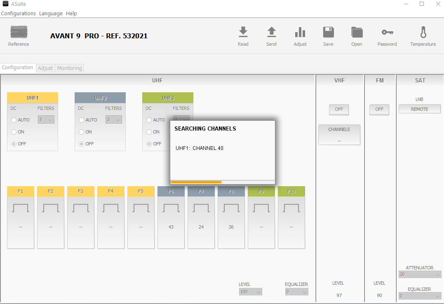Click the ASuite app icon in title bar
The image size is (444, 304).
click(5, 4)
